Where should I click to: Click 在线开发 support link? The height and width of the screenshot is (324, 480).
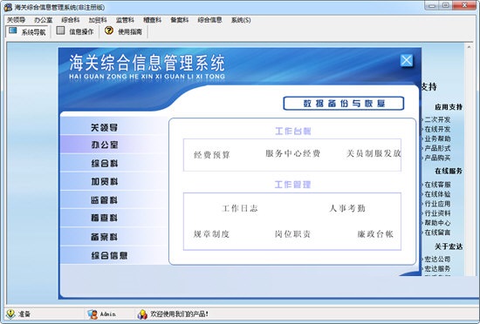tap(437, 129)
